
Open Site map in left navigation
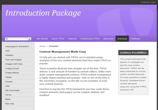click(9, 103)
